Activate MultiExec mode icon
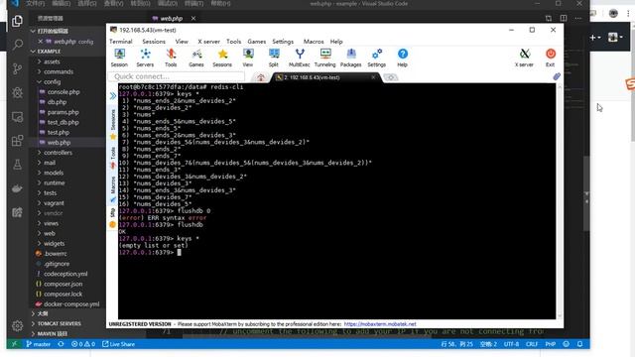The height and width of the screenshot is (357, 635). [x=300, y=58]
